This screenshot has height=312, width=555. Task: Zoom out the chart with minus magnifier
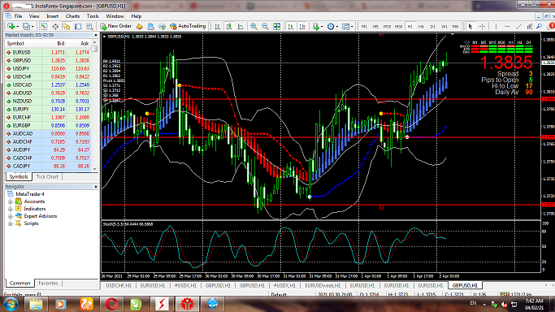pyautogui.click(x=265, y=26)
